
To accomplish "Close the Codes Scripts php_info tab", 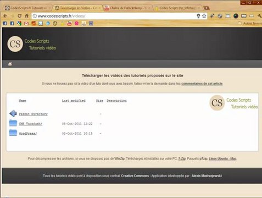I will tap(199, 8).
